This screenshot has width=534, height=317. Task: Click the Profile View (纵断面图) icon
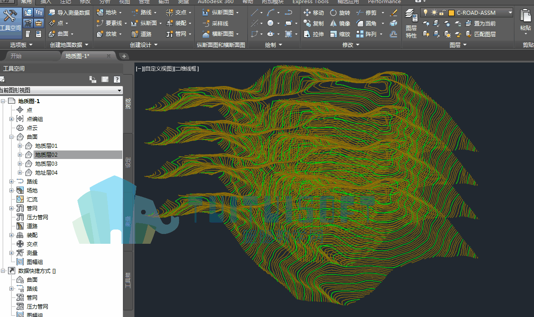pos(206,13)
